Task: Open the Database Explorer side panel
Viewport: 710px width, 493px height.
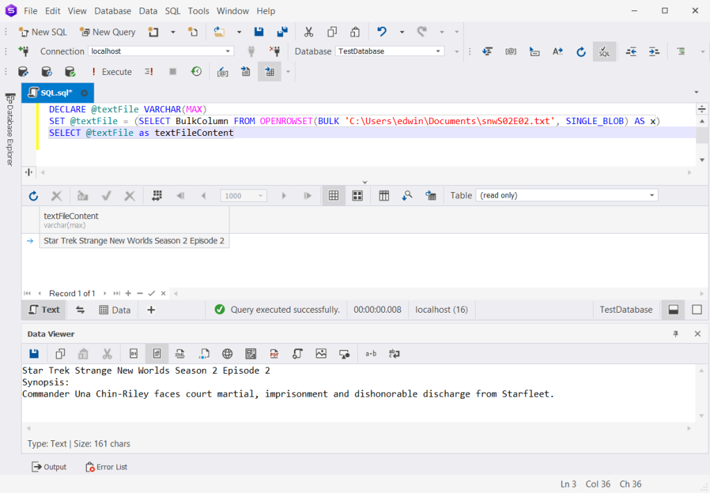Action: click(x=10, y=130)
